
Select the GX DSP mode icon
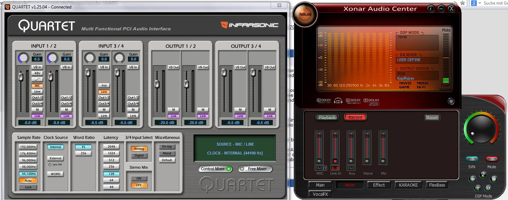pyautogui.click(x=488, y=188)
